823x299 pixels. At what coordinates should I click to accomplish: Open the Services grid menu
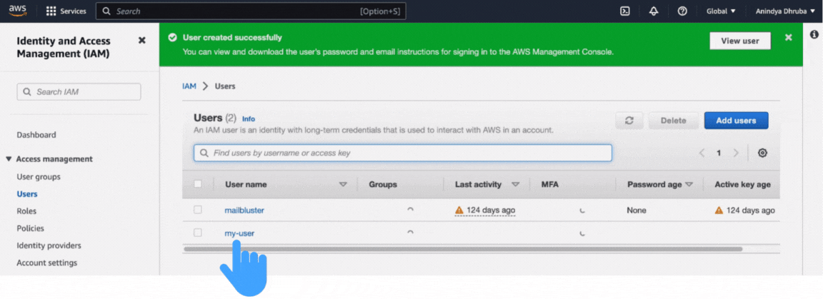click(66, 11)
